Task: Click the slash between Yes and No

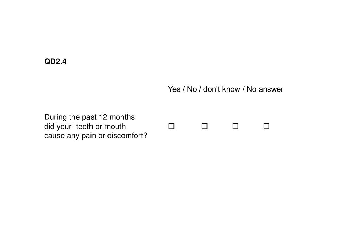Action: click(184, 89)
